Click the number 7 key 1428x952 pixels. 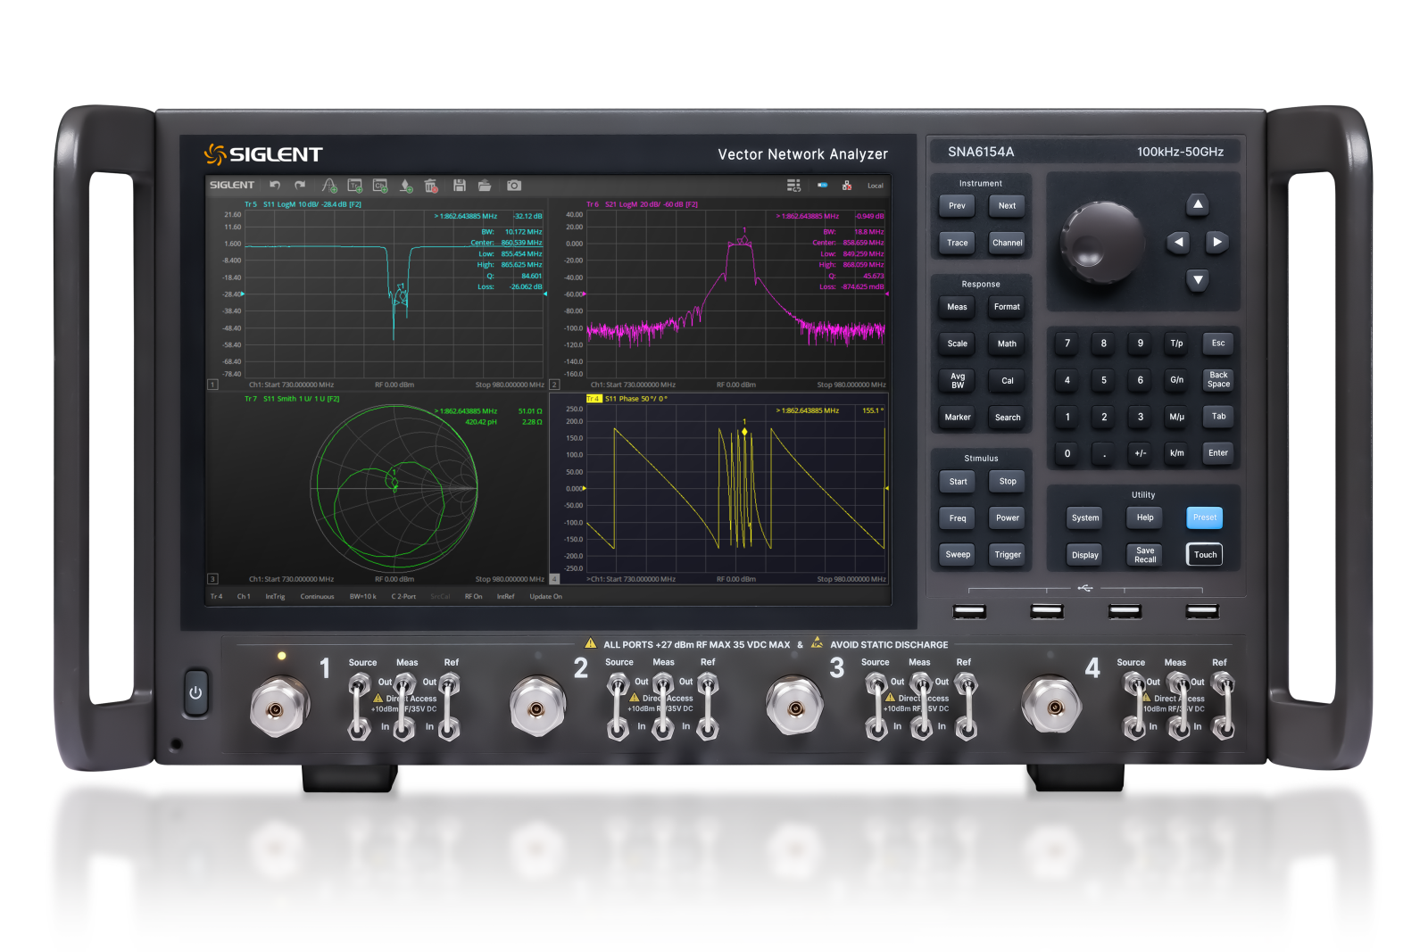[1067, 344]
